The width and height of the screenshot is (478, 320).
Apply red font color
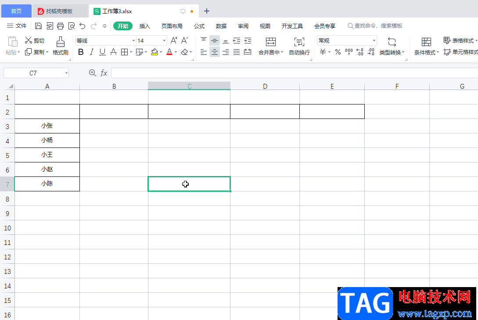coord(169,52)
